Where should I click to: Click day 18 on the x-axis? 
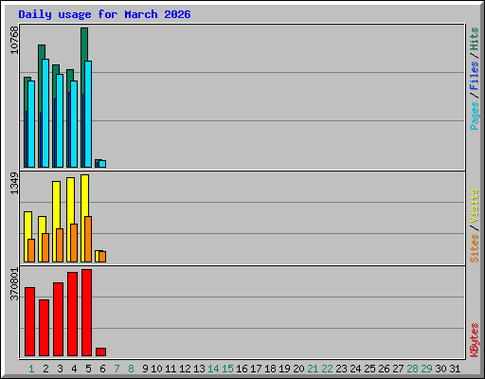(x=270, y=369)
